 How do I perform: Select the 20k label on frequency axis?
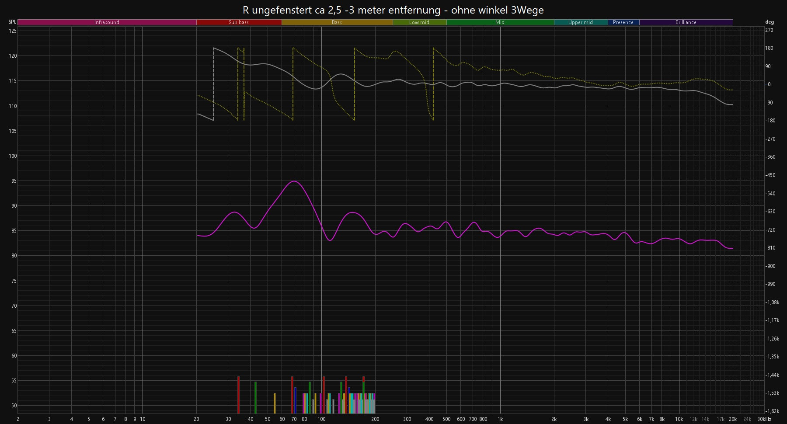pos(733,419)
